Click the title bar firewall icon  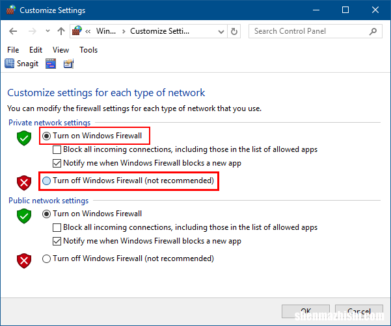(x=10, y=10)
